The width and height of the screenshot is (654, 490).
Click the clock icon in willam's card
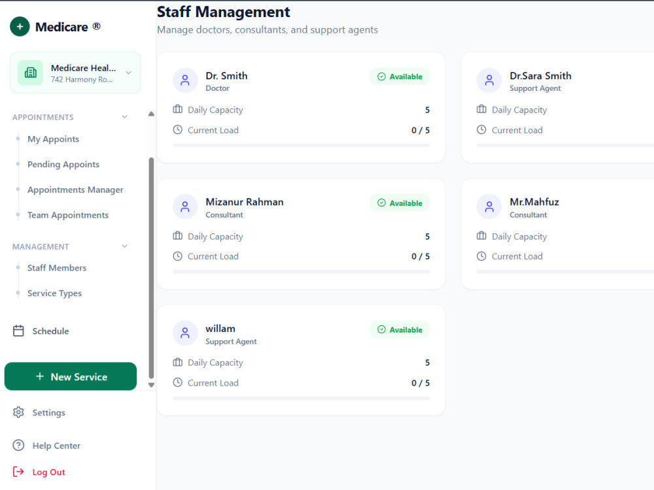(x=178, y=382)
